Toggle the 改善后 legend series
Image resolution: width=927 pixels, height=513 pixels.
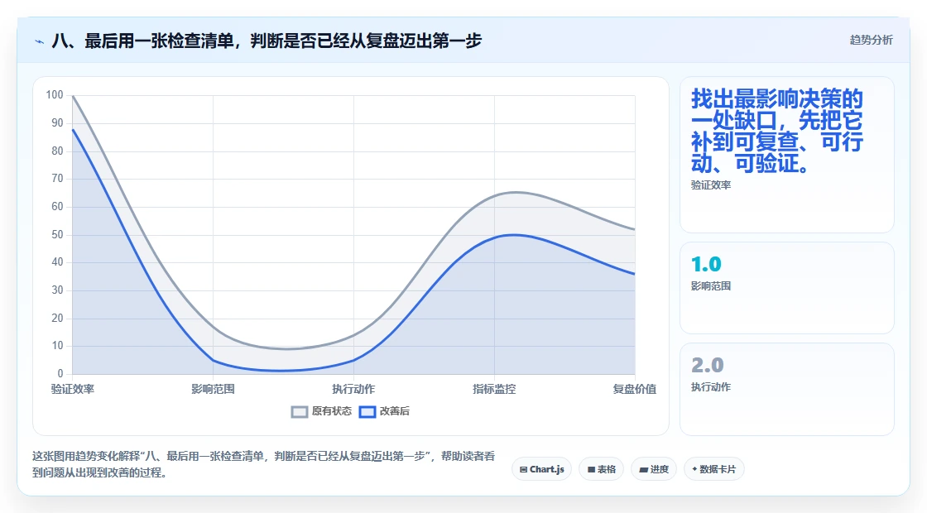pyautogui.click(x=384, y=411)
